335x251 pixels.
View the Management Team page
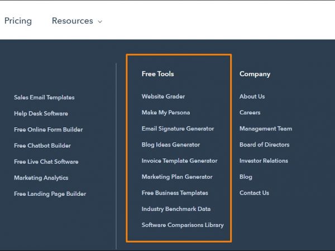tap(265, 129)
